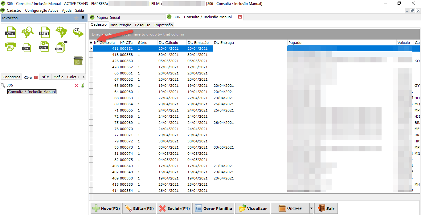The width and height of the screenshot is (421, 215).
Task: Pin the Favoritos panel with pushpin icon
Action: click(x=83, y=18)
